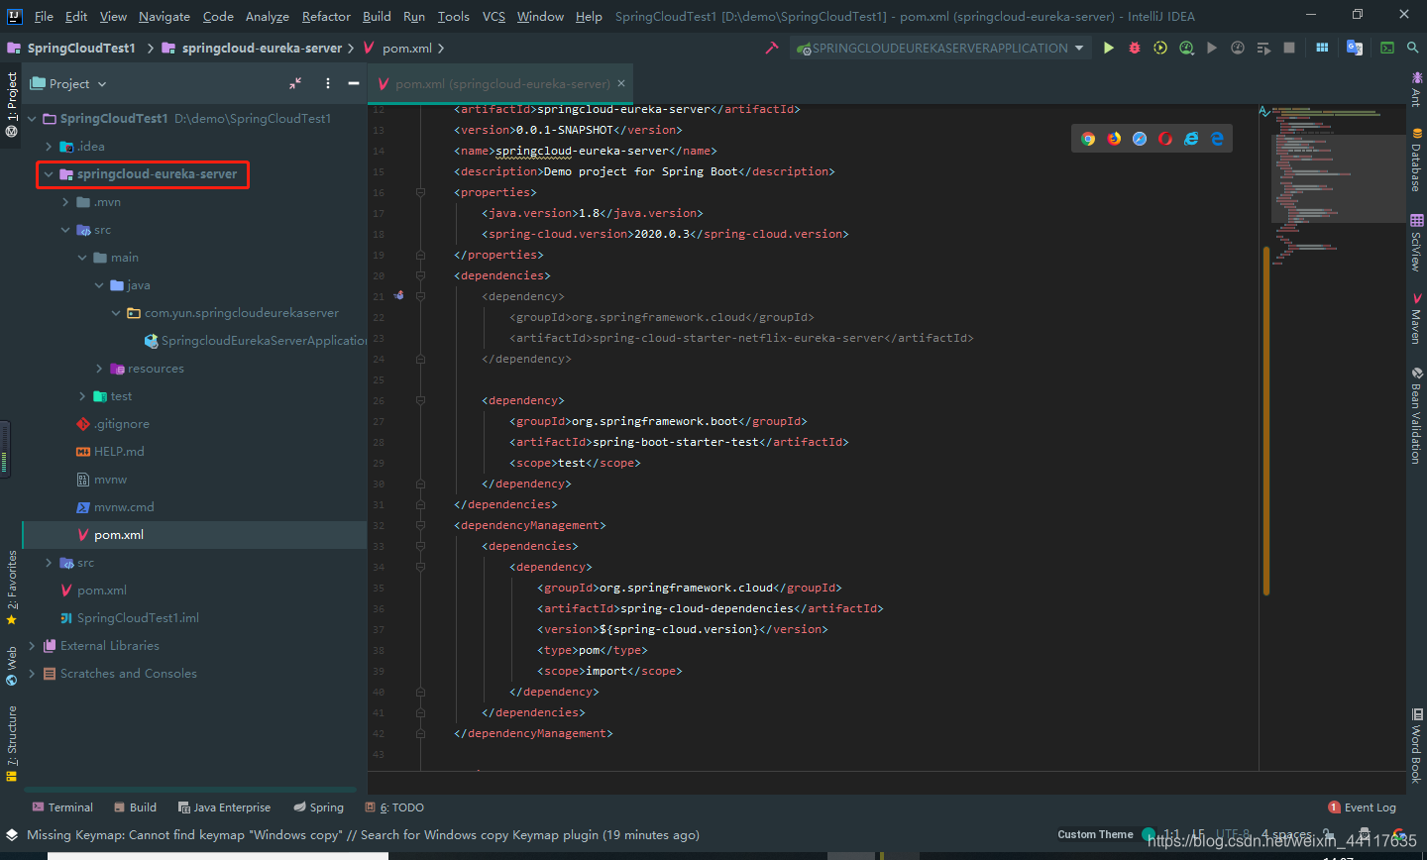
Task: Open the Navigate menu
Action: tap(165, 16)
